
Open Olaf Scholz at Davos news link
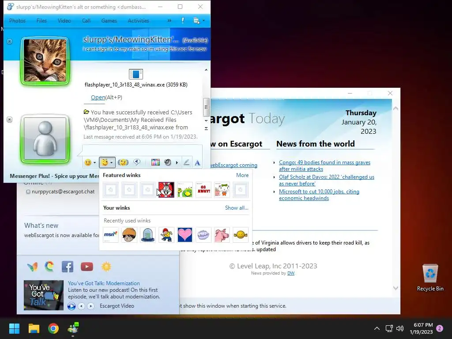(327, 180)
